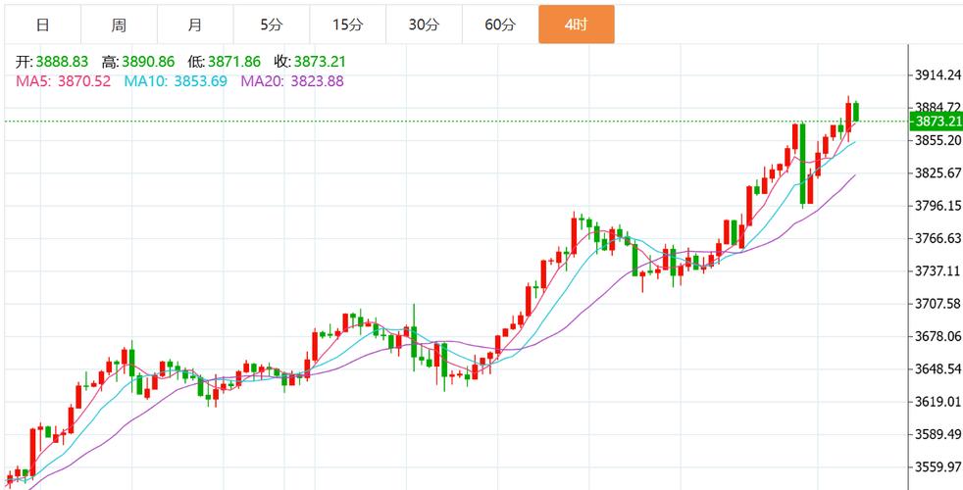This screenshot has height=490, width=963.
Task: Click the 3559.97 label on price axis
Action: coord(936,467)
